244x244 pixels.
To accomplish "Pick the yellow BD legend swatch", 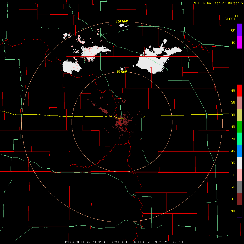I will pos(239,115).
